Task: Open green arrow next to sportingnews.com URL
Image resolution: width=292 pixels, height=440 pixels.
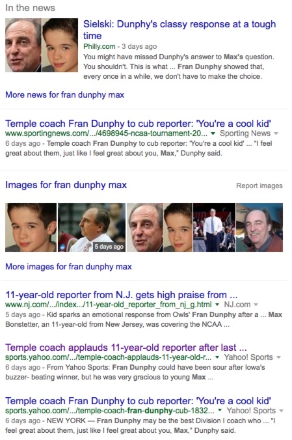Action: (213, 133)
